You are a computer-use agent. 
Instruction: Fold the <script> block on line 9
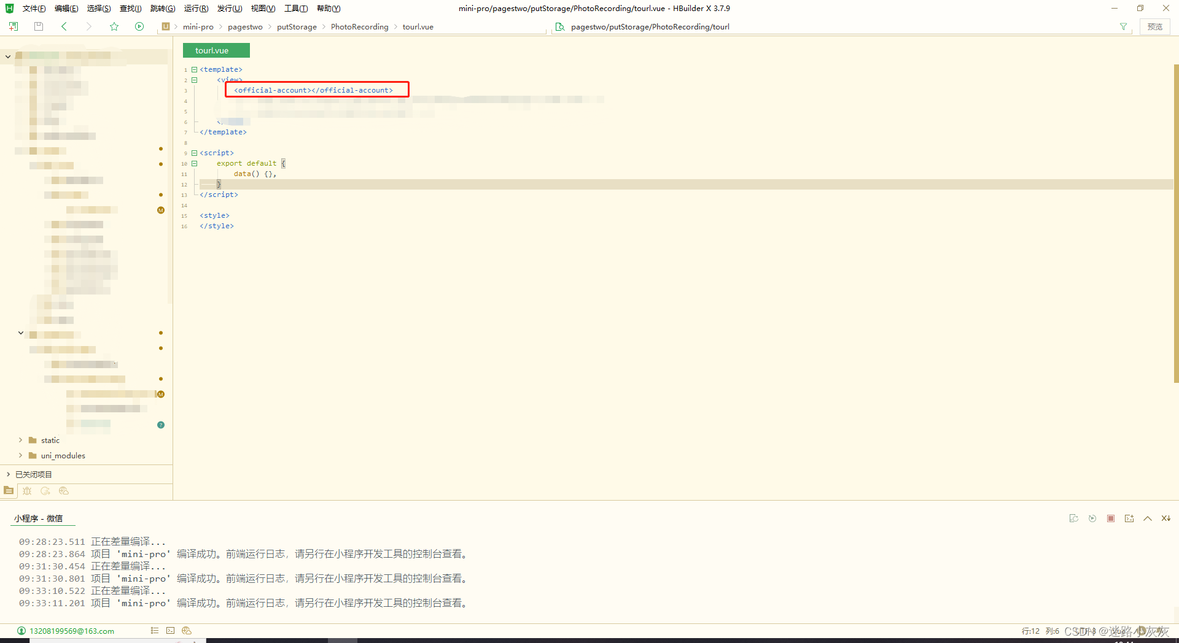point(194,153)
